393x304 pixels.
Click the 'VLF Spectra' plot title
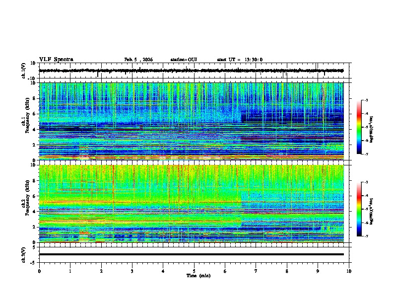pyautogui.click(x=56, y=60)
